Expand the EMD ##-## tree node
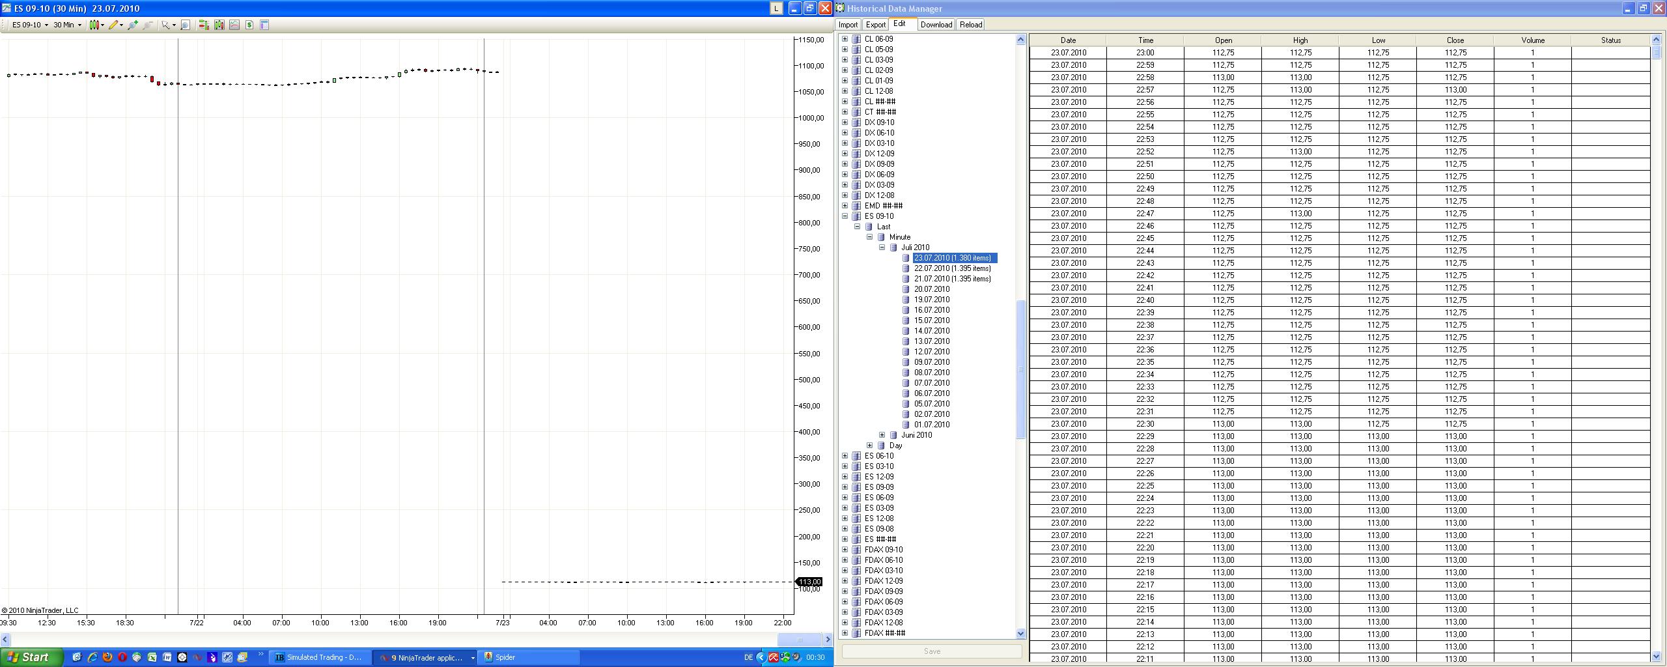1667x667 pixels. pyautogui.click(x=845, y=206)
